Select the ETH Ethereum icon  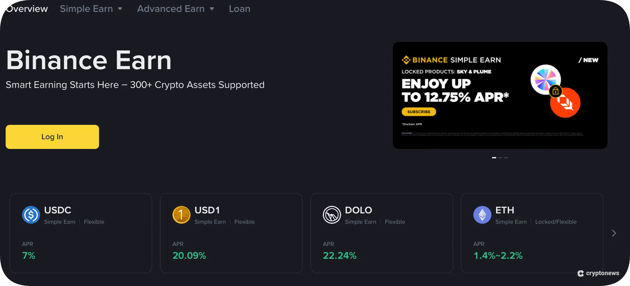tap(482, 215)
